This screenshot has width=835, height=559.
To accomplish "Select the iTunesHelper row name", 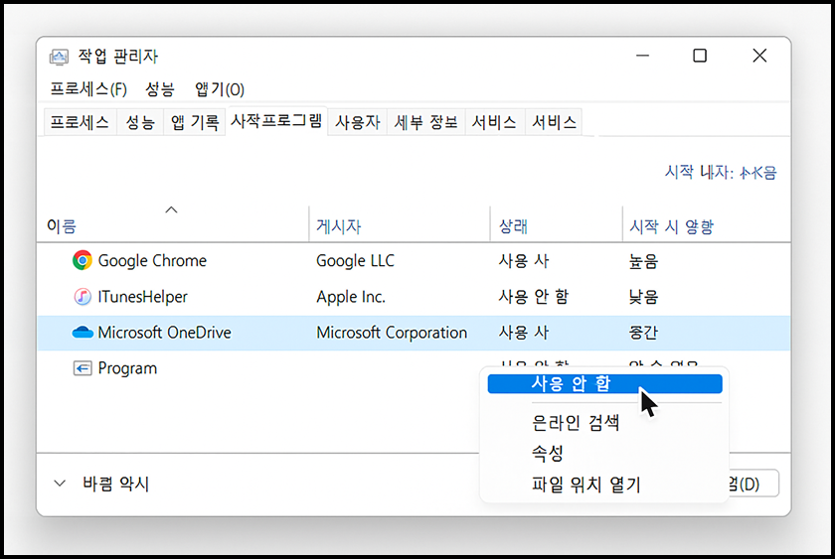I will [142, 296].
